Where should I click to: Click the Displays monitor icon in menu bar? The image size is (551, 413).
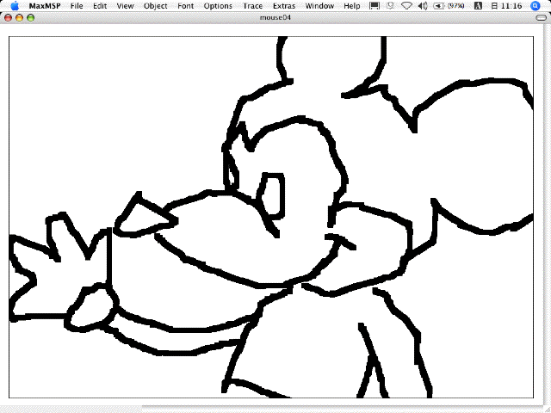(x=375, y=6)
